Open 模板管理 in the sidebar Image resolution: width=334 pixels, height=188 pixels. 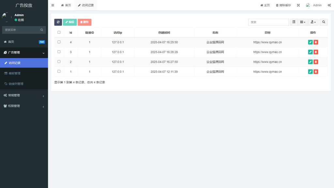coord(14,73)
